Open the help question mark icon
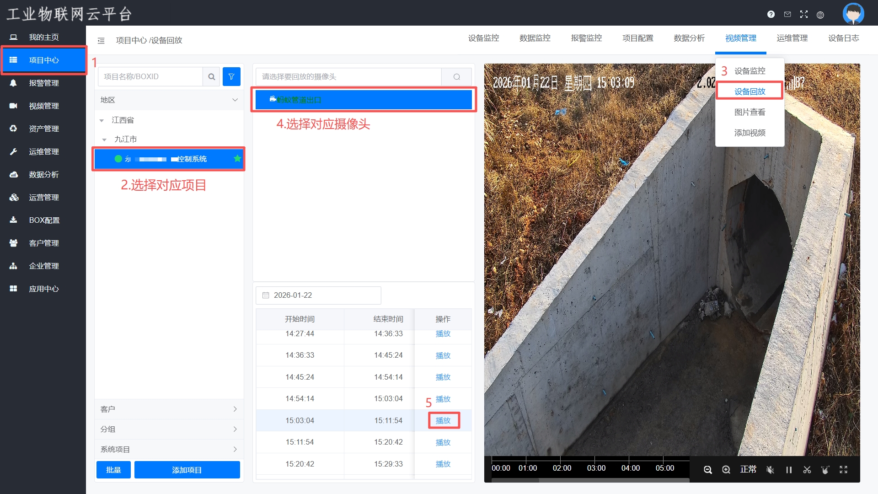 [x=771, y=15]
